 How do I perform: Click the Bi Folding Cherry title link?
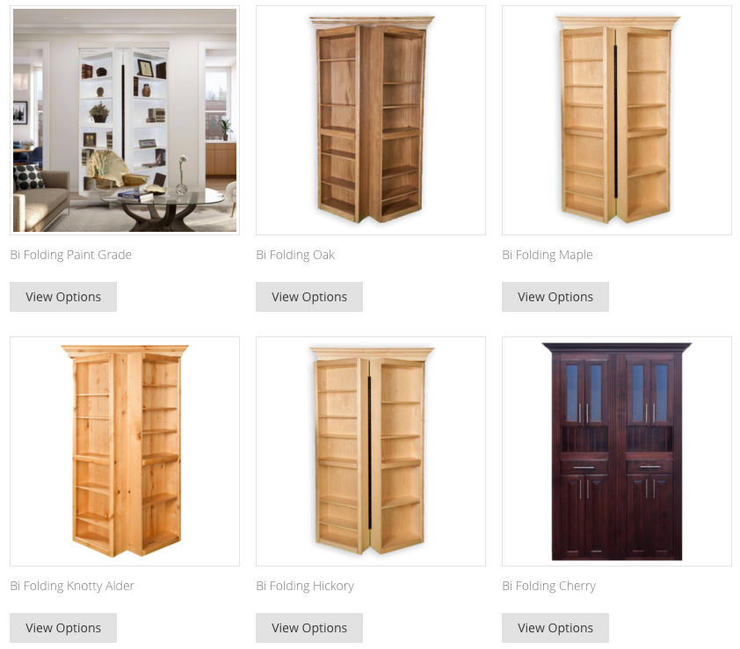click(x=549, y=586)
